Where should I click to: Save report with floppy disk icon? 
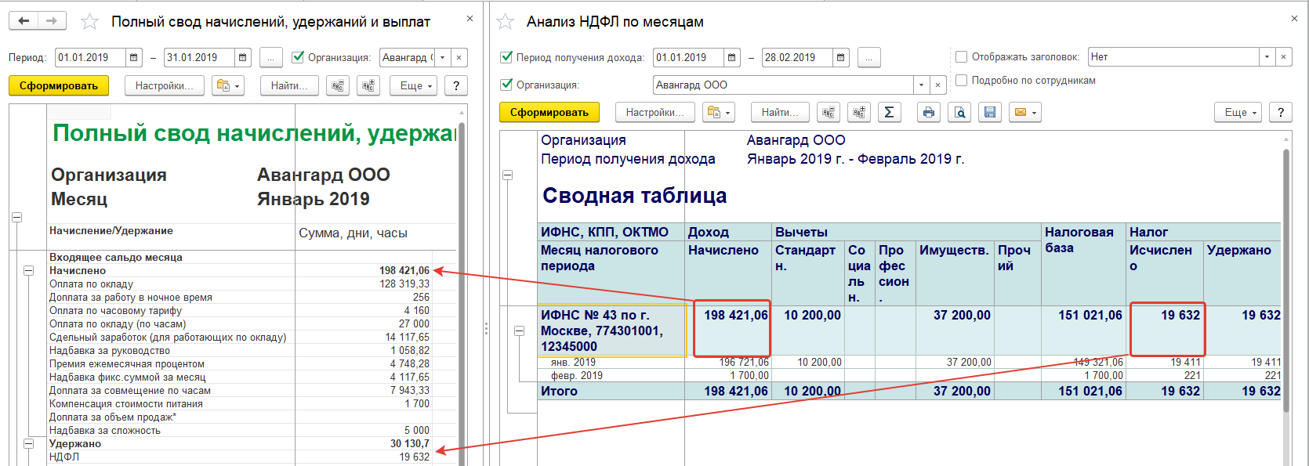pos(990,112)
